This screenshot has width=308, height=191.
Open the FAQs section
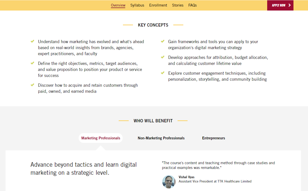click(x=192, y=5)
